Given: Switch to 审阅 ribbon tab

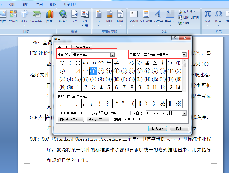Looking at the screenshot, I should (39, 5).
